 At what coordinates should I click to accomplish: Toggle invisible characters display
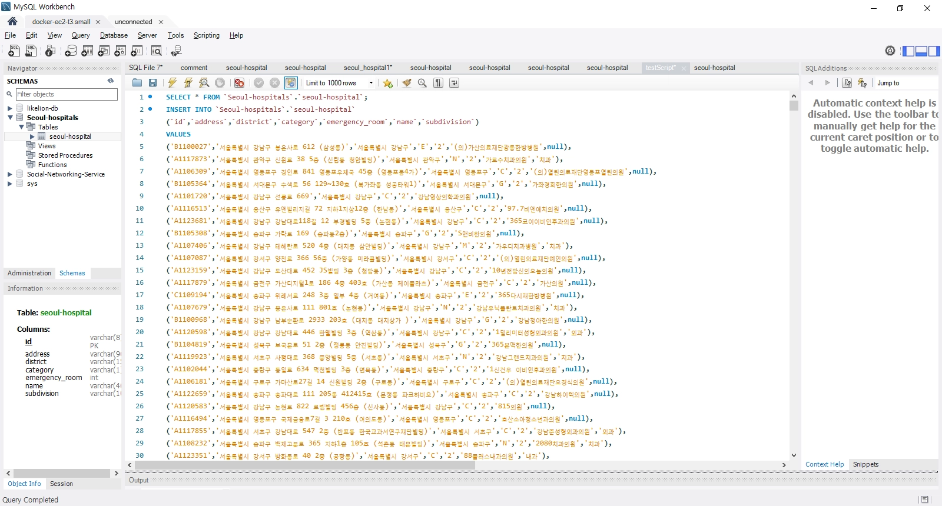point(439,83)
